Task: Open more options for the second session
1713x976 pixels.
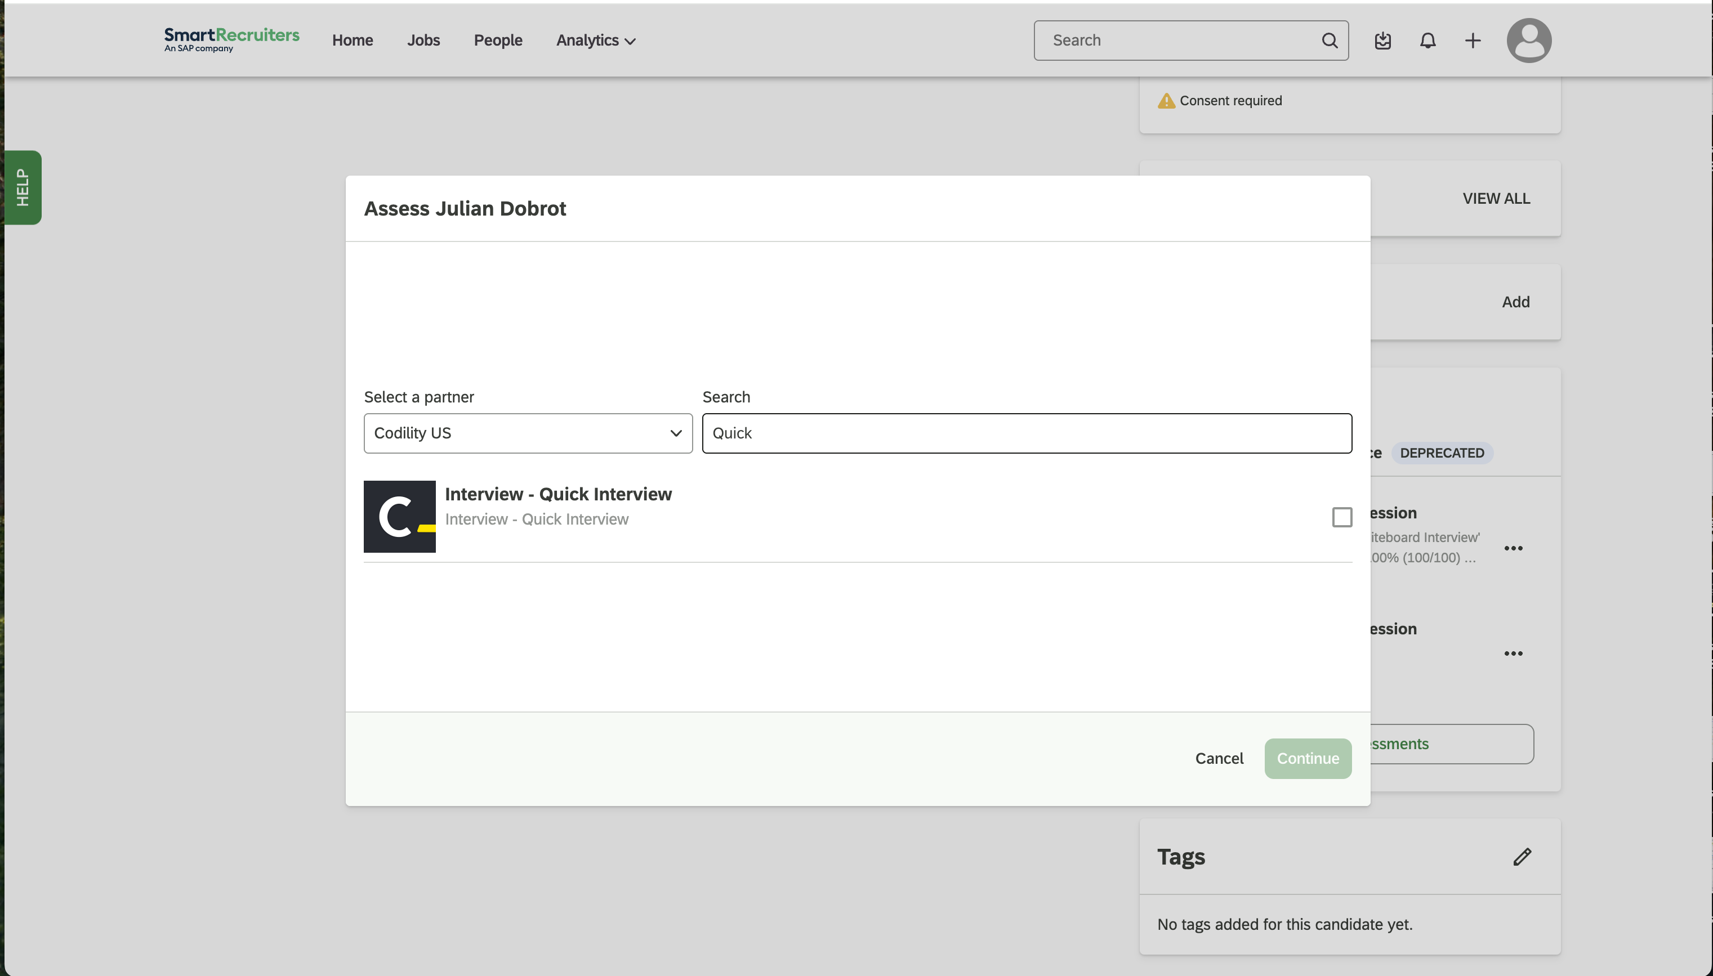Action: [x=1513, y=653]
